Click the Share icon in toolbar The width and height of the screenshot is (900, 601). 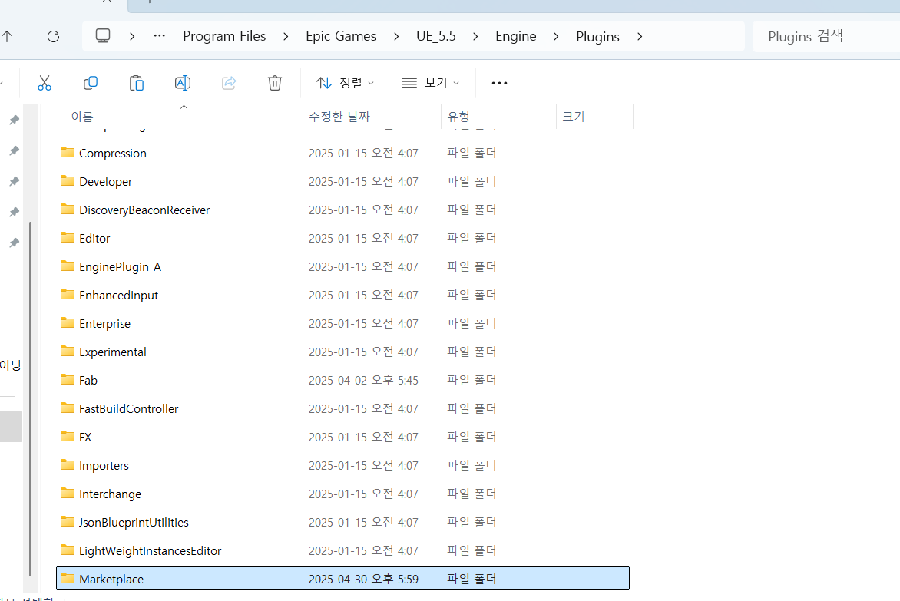229,83
